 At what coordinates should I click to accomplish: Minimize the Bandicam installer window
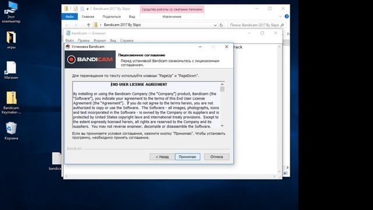(200, 47)
